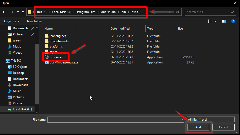The width and height of the screenshot is (240, 135).
Task: Expand chevron after bin breadcrumb
Action: [x=129, y=12]
